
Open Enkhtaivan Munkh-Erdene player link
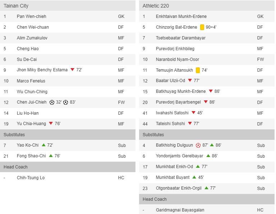[181, 16]
